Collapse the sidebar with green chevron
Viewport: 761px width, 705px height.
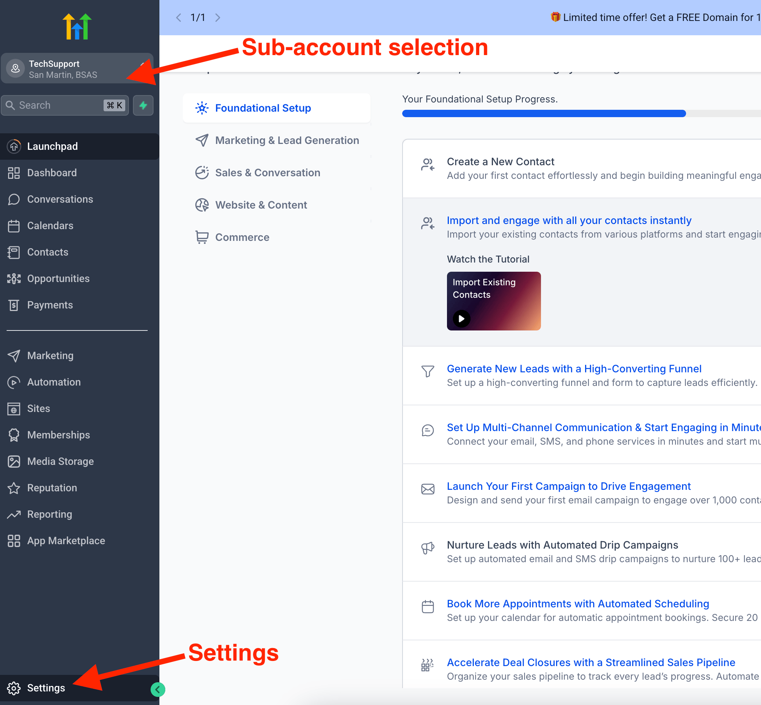158,689
